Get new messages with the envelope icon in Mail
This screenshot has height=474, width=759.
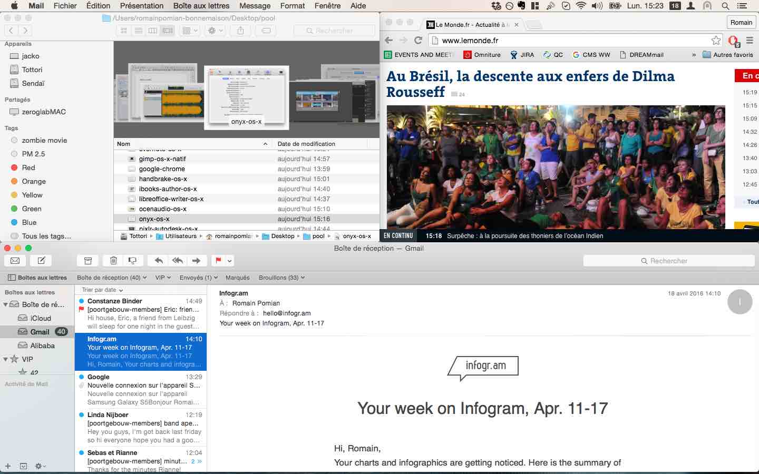coord(15,260)
